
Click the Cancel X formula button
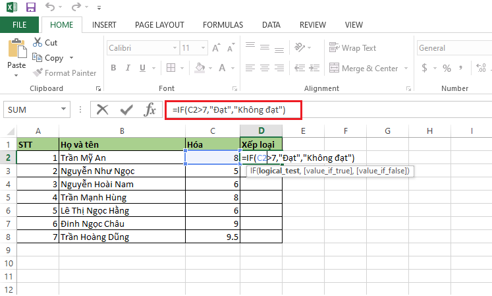pyautogui.click(x=102, y=109)
